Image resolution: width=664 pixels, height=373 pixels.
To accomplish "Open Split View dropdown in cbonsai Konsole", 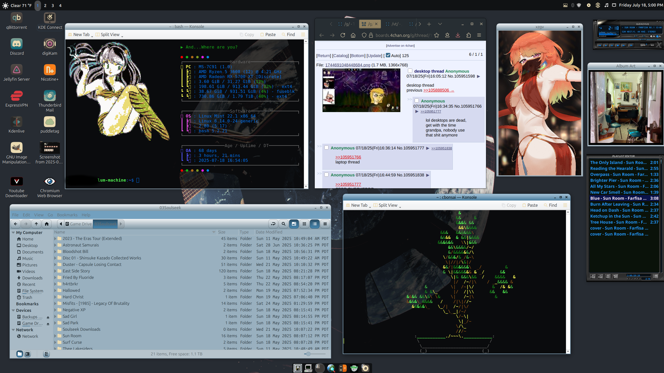I will pos(400,207).
